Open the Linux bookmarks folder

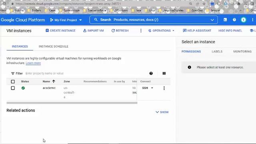(x=150, y=10)
